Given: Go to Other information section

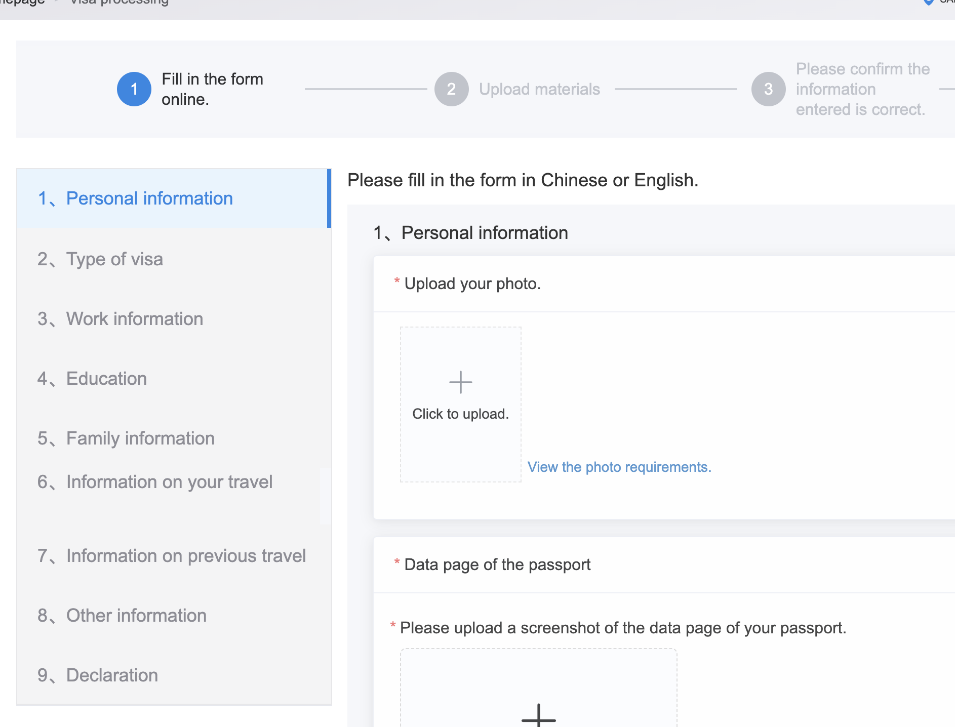Looking at the screenshot, I should 136,616.
